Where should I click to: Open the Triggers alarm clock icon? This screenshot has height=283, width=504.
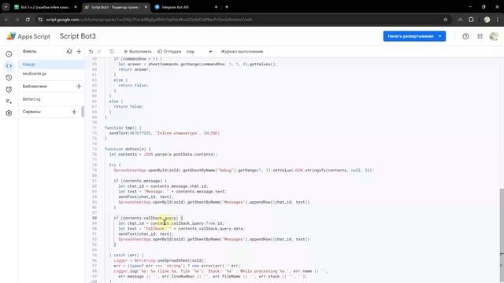(9, 90)
